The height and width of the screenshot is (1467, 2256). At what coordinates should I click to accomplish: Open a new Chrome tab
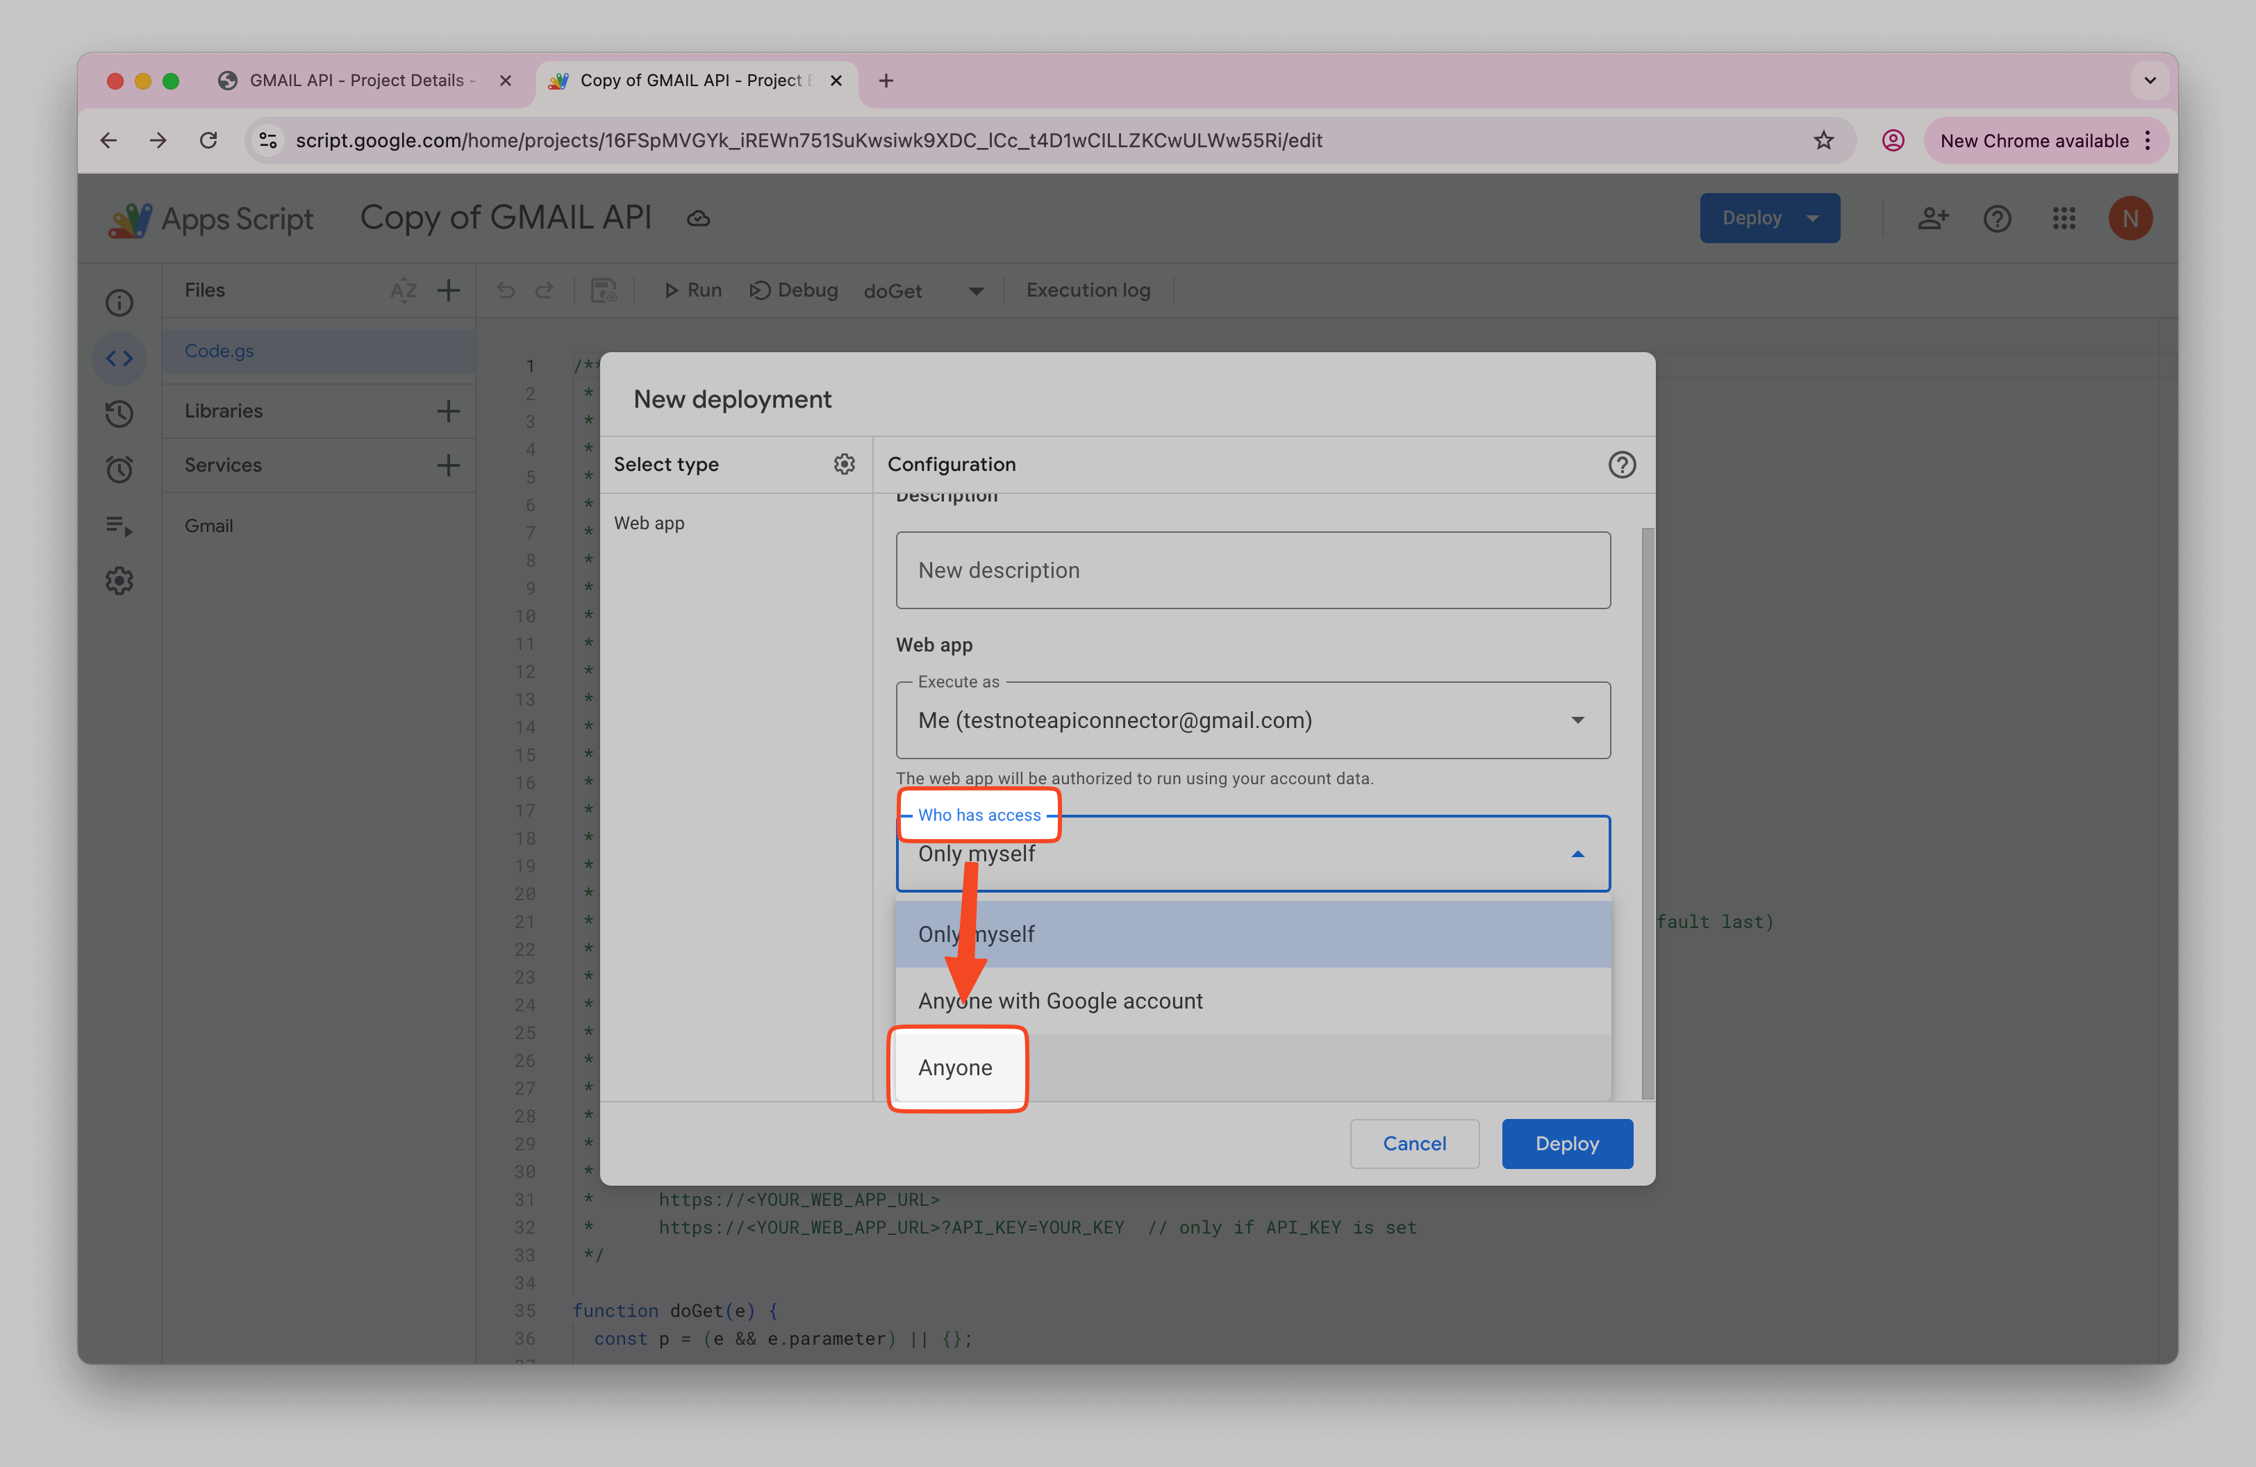click(886, 81)
